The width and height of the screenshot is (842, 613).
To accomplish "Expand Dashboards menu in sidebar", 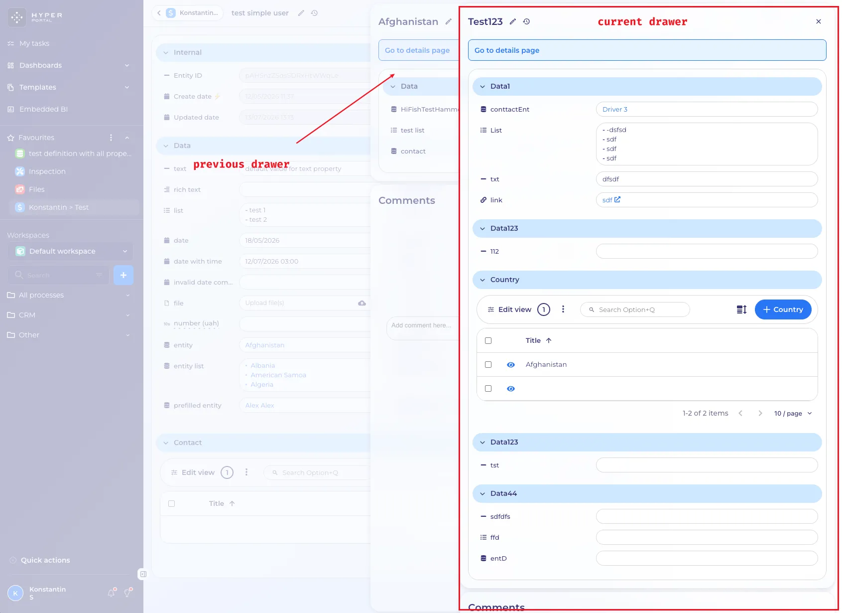I will point(127,65).
